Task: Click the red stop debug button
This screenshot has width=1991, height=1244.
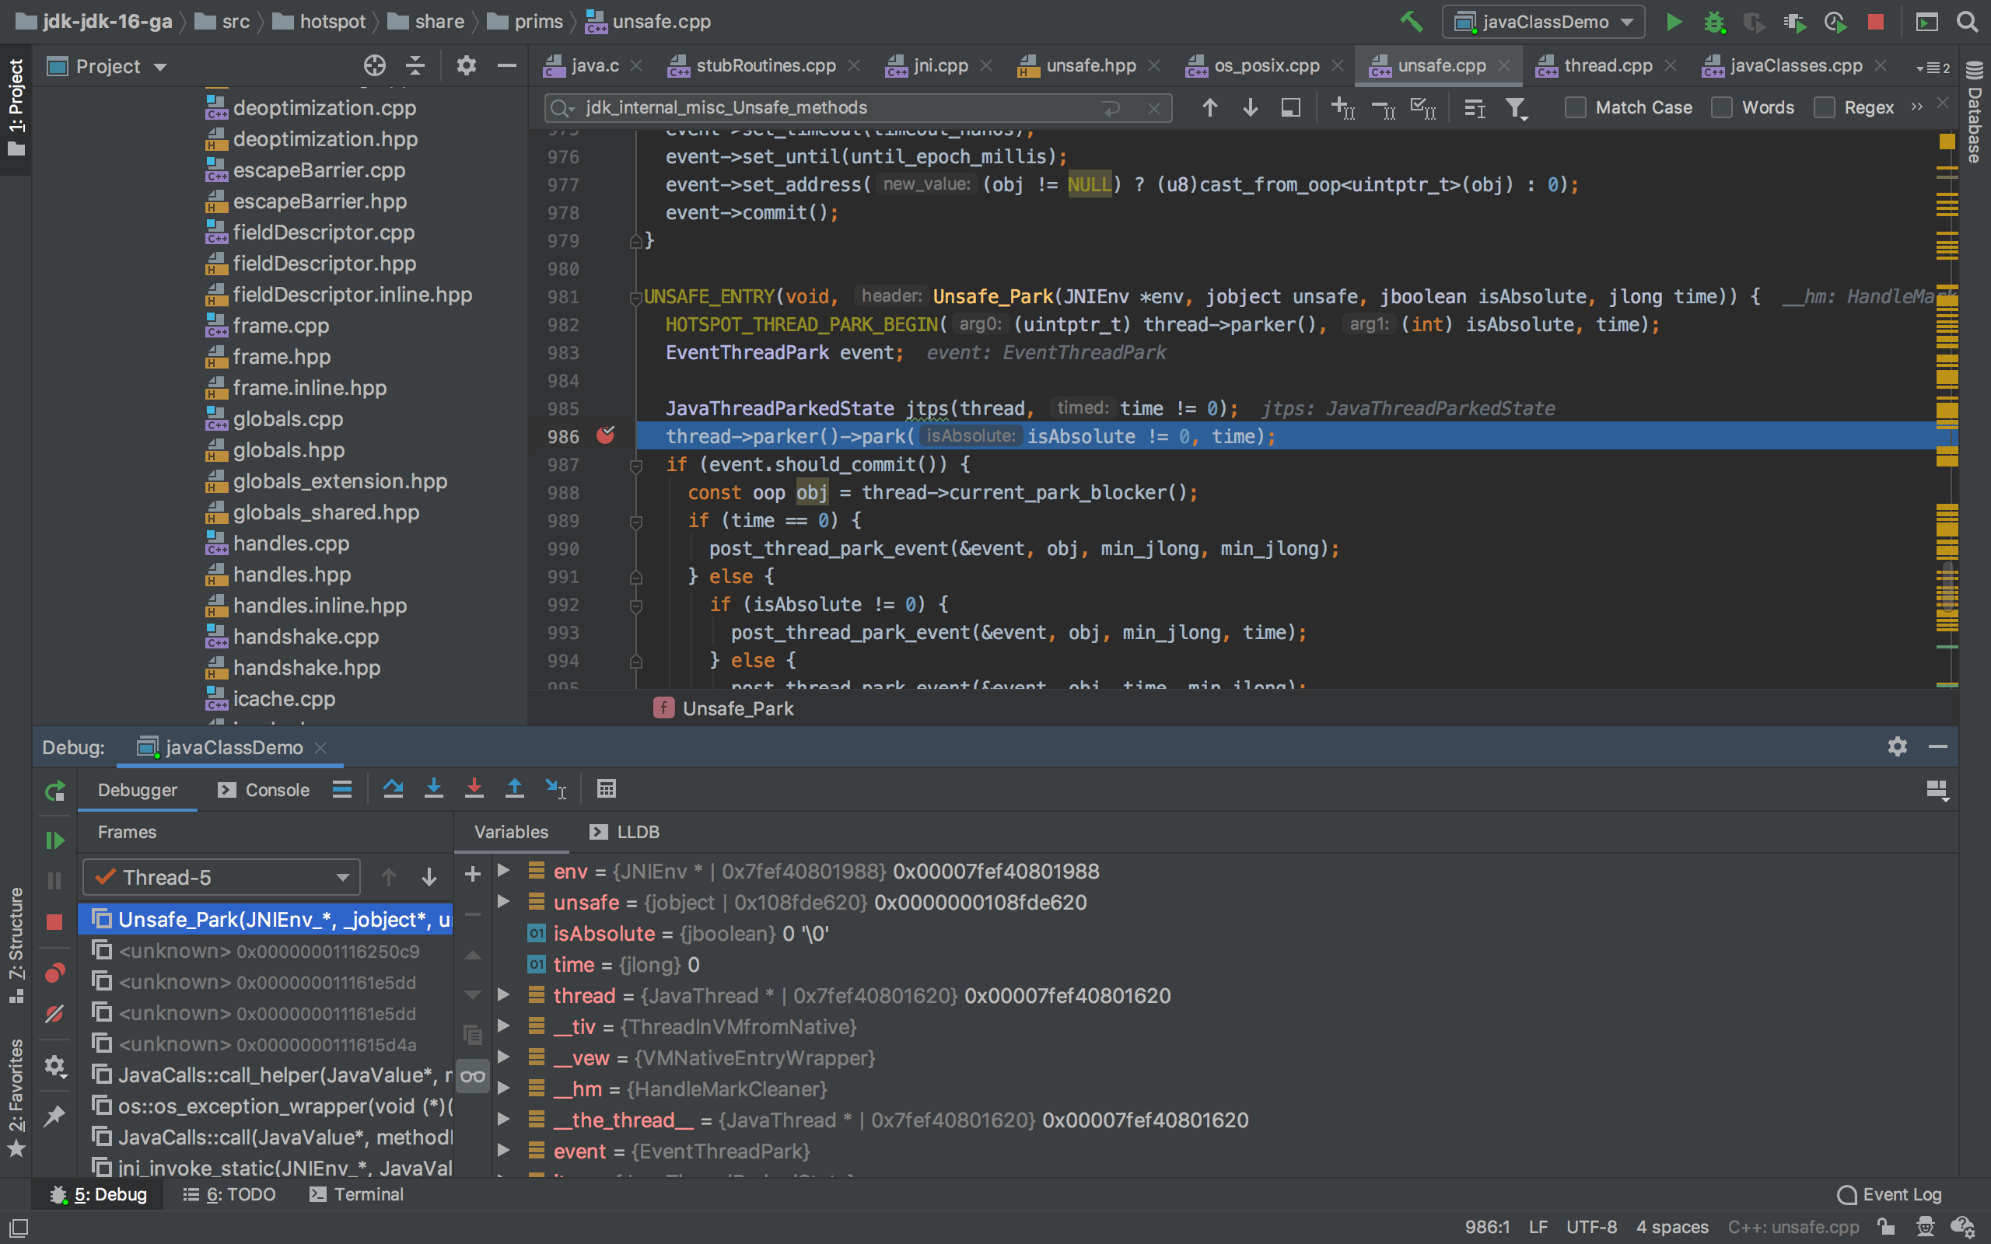Action: click(54, 922)
